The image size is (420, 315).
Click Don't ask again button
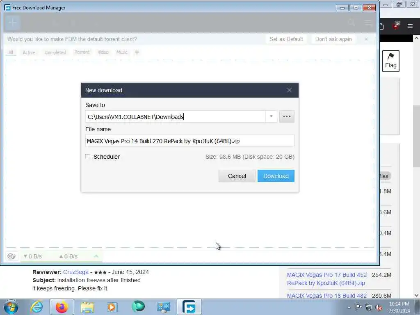pyautogui.click(x=333, y=39)
